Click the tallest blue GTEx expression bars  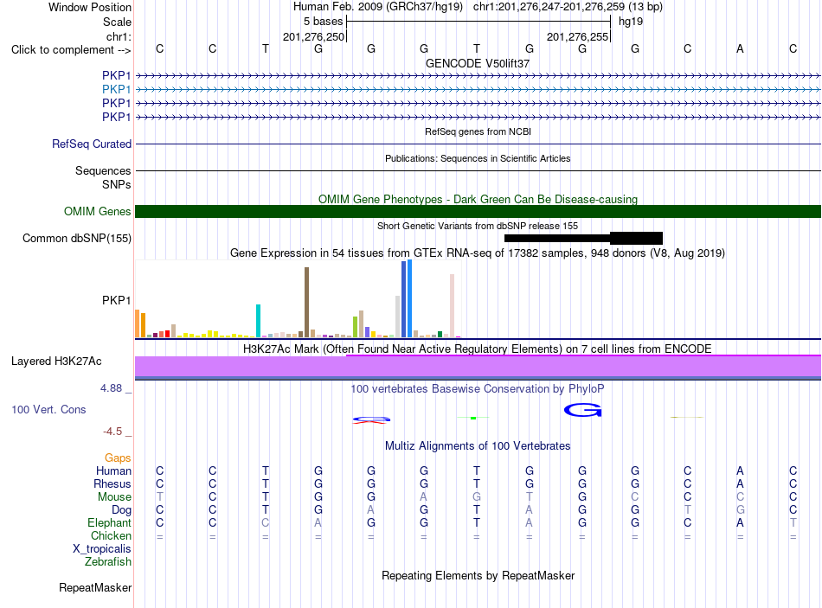407,298
